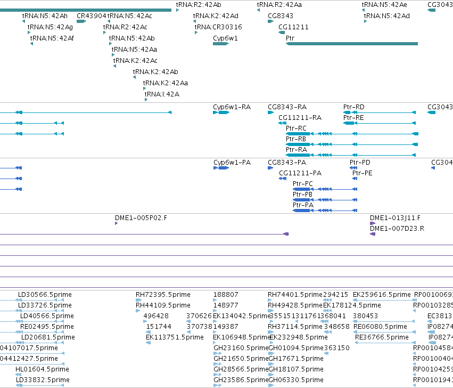453x388 pixels.
Task: Click the LD33726.5prime EST label
Action: point(45,305)
